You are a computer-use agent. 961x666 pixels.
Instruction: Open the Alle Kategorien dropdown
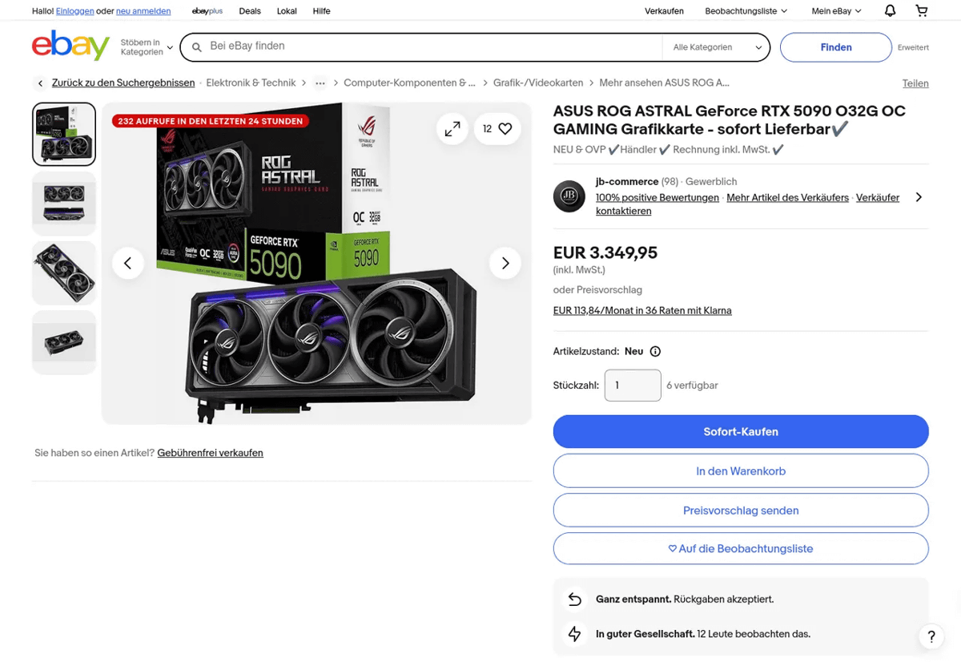click(x=716, y=47)
